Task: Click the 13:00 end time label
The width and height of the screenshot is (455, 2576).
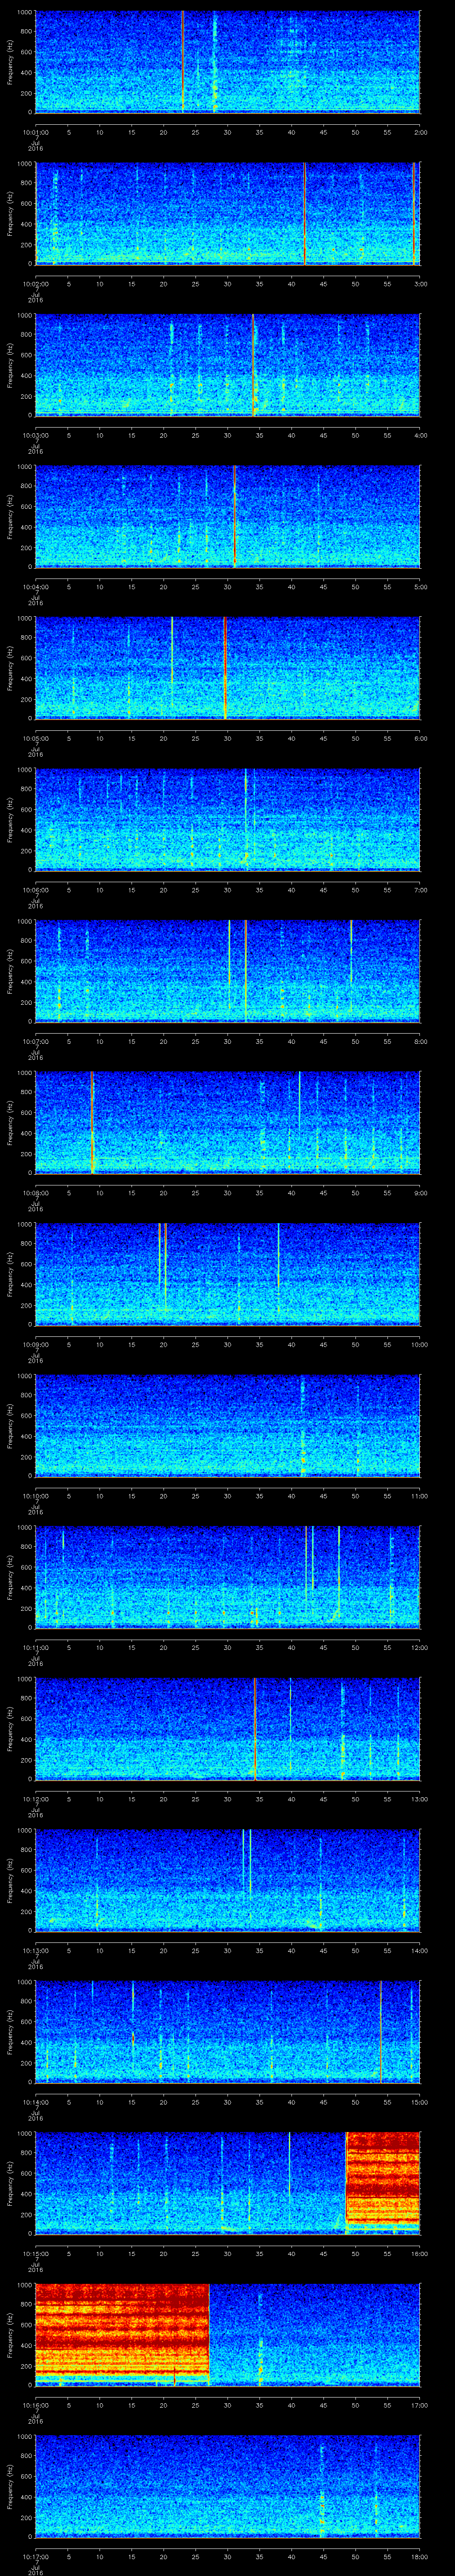Action: pyautogui.click(x=419, y=1799)
